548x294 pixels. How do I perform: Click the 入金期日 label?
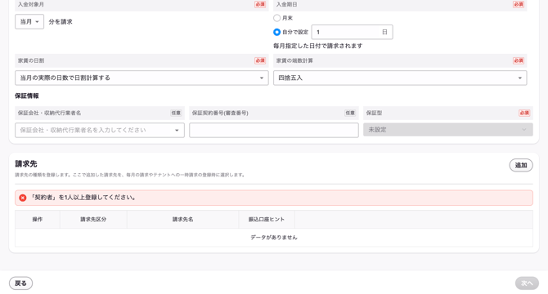click(x=286, y=5)
